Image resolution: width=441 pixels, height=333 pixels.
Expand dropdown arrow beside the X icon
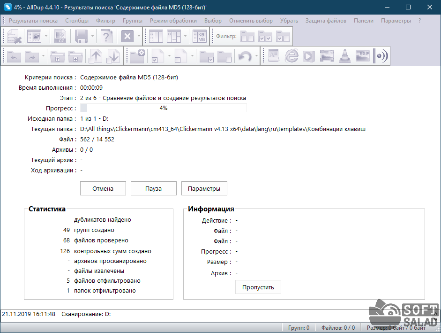click(138, 37)
